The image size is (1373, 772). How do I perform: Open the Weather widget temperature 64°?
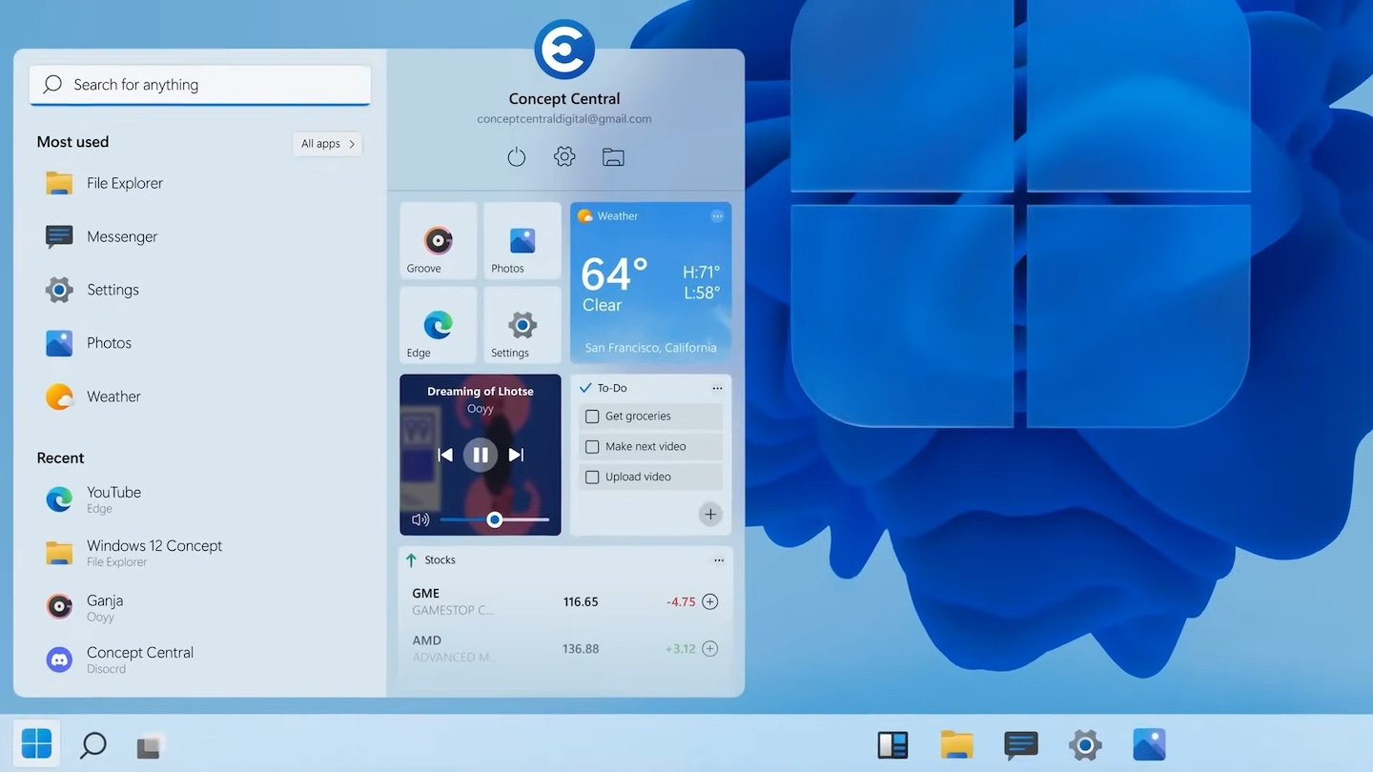[x=614, y=274]
